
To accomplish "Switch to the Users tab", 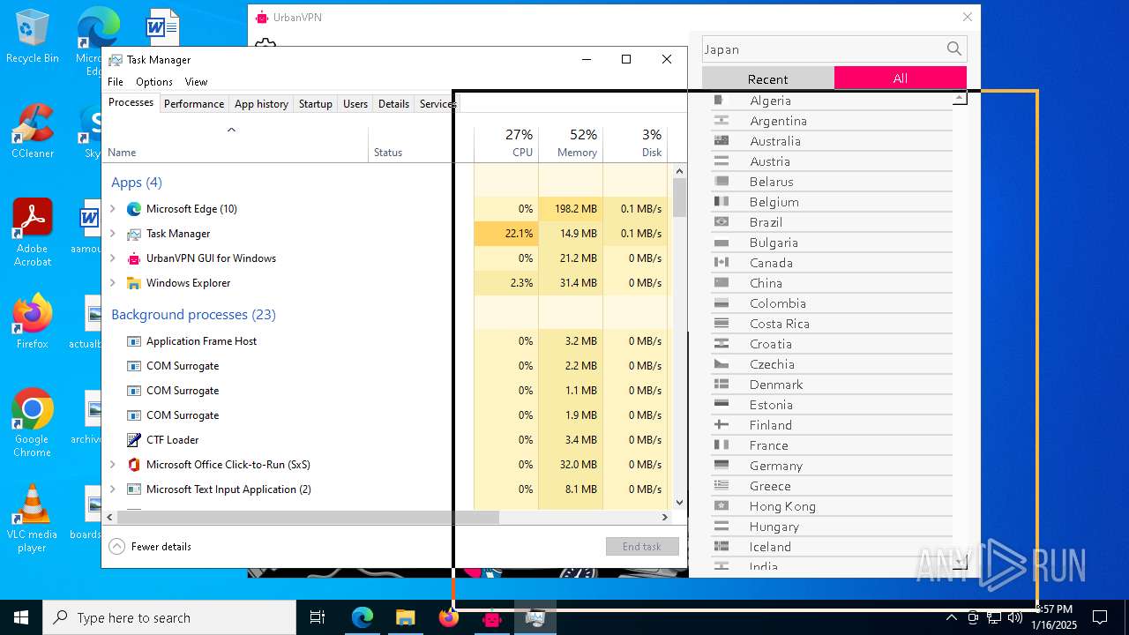I will coord(355,104).
